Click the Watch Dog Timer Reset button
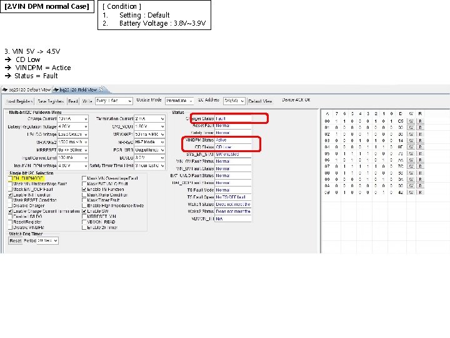 [15, 240]
